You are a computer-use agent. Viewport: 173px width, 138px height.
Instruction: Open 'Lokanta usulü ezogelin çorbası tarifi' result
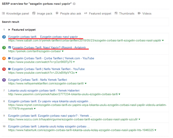tap(44, 91)
